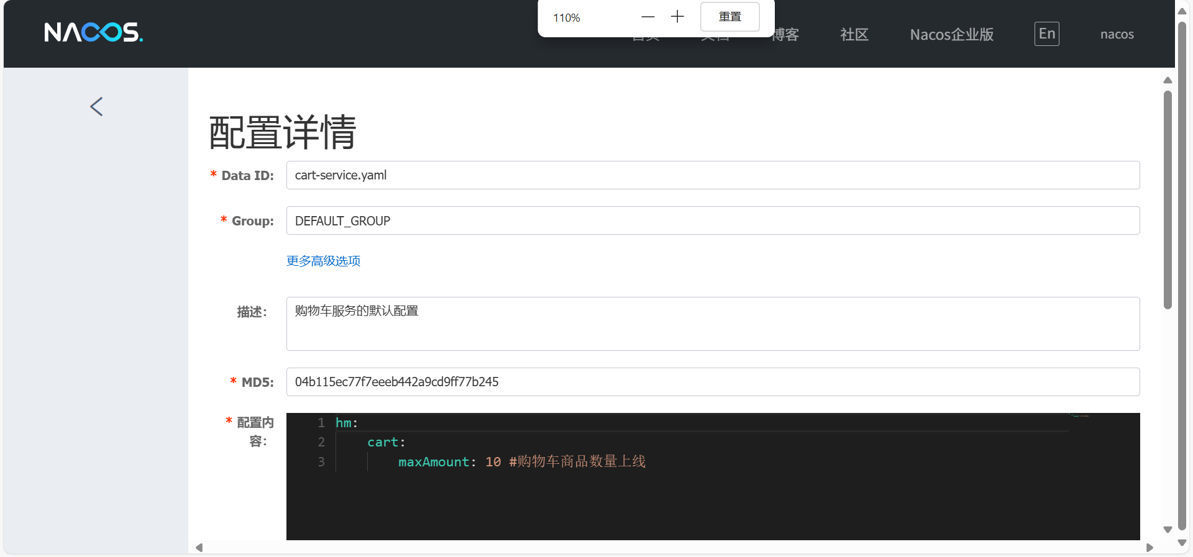Go back with the left chevron arrow
Screen dimensions: 1193x557
(96, 107)
